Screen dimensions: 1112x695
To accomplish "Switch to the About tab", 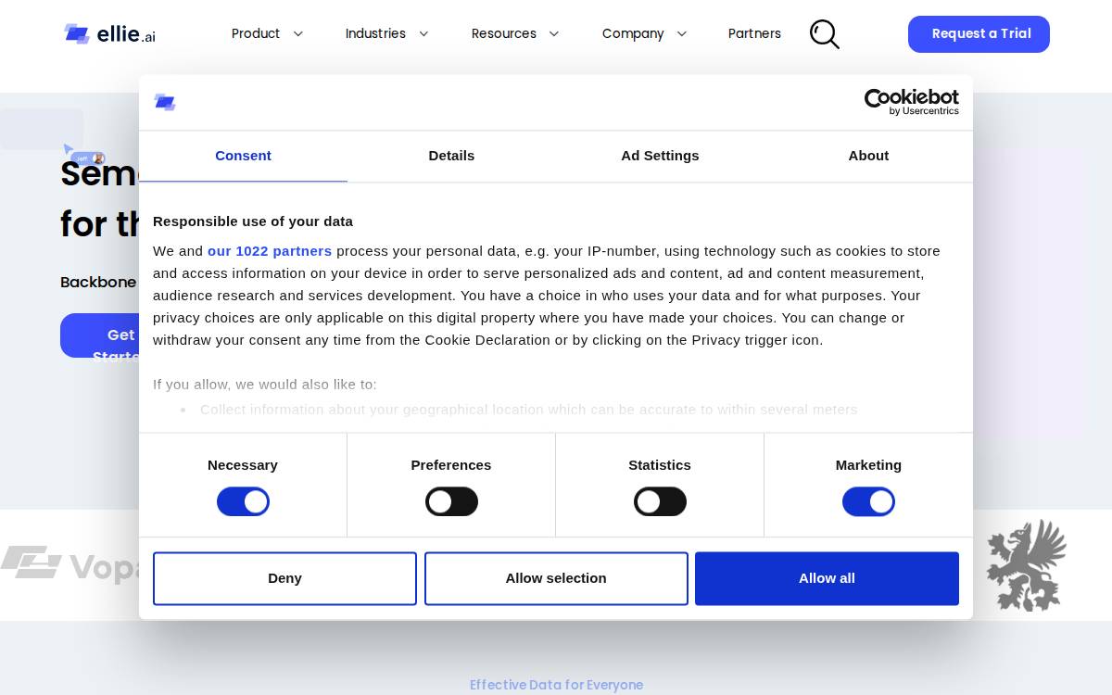I will coord(868,156).
